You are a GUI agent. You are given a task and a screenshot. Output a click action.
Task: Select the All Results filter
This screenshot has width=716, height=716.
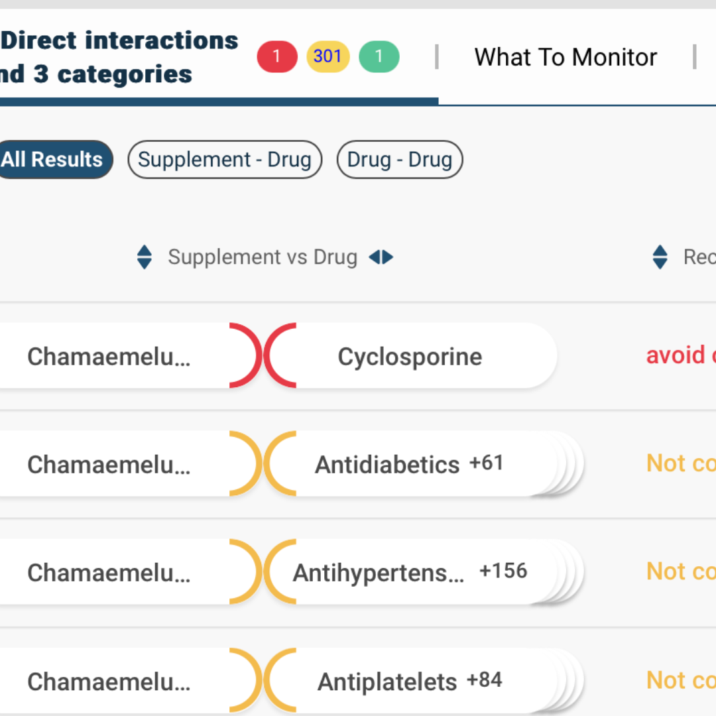tap(53, 160)
